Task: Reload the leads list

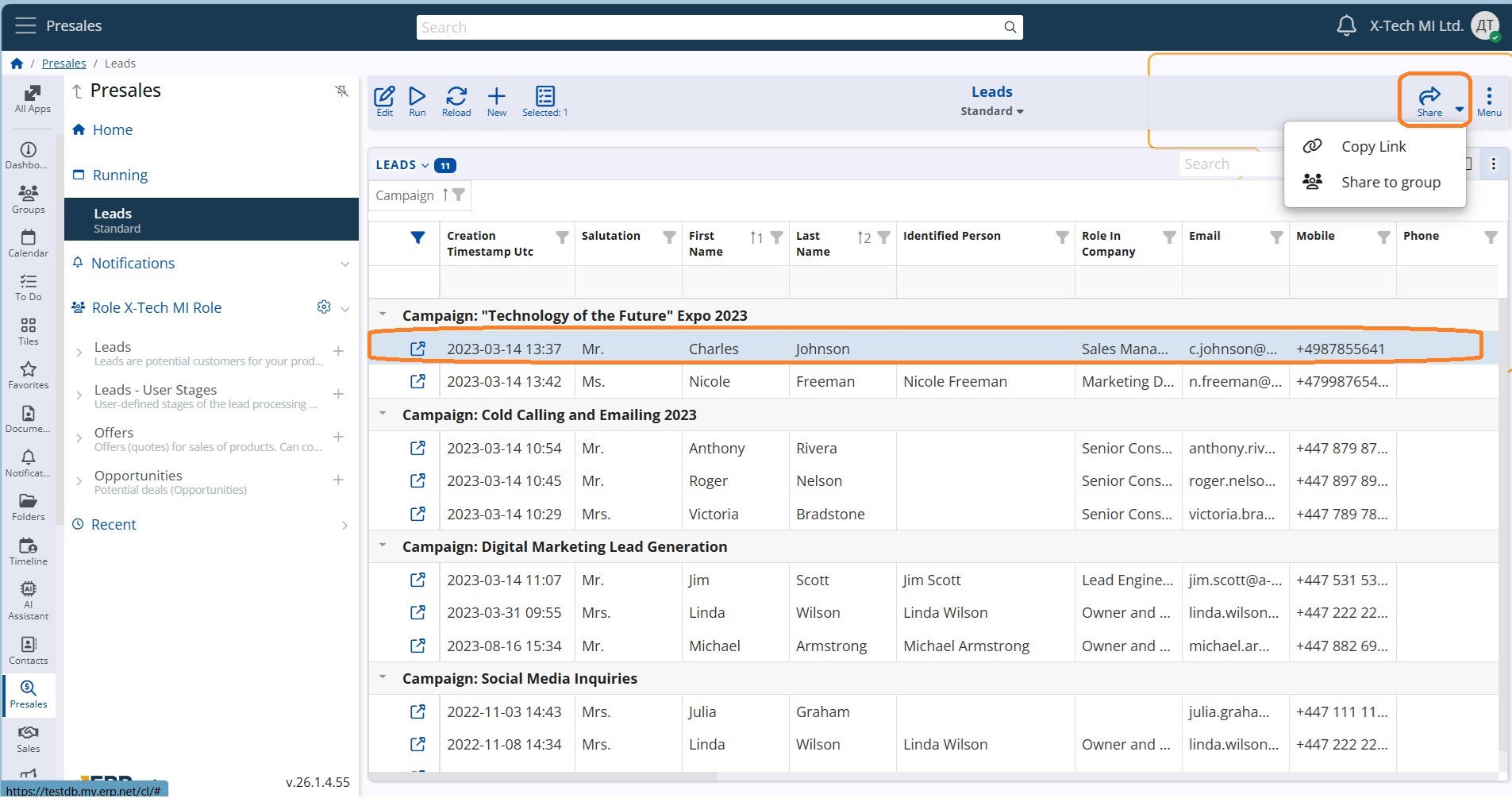Action: tap(456, 102)
